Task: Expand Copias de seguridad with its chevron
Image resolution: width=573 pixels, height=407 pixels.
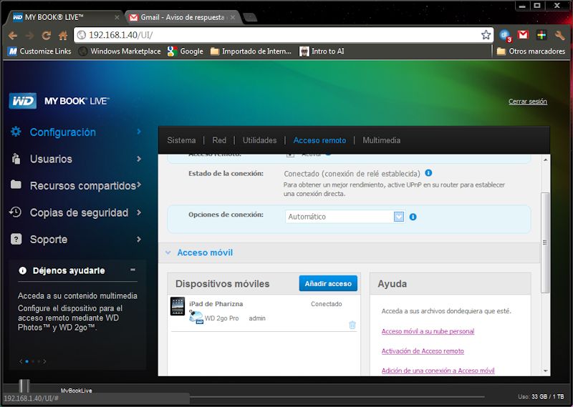Action: tap(139, 212)
